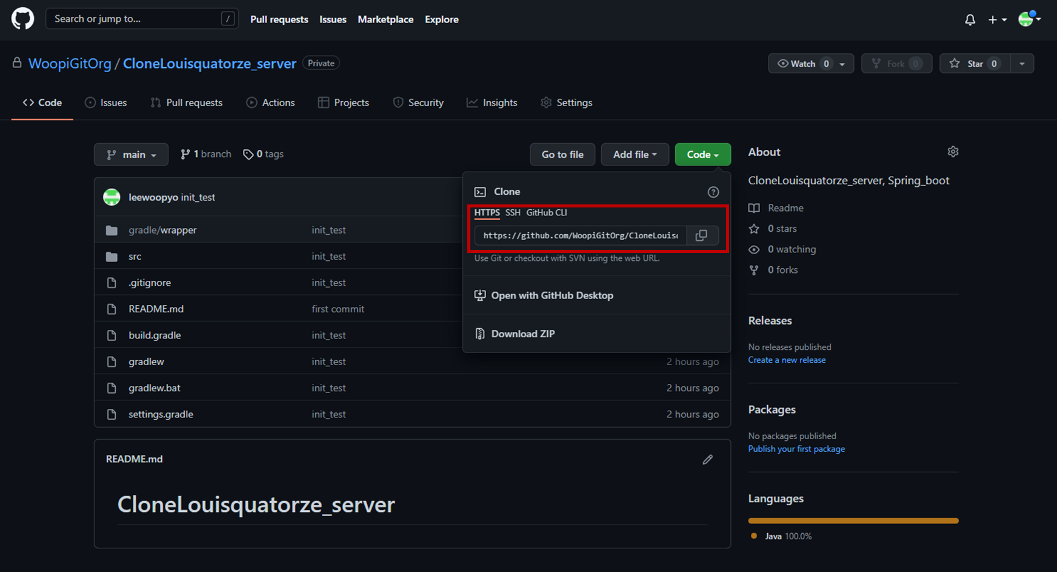This screenshot has width=1057, height=572.
Task: Click Open with GitHub Desktop
Action: tap(552, 295)
